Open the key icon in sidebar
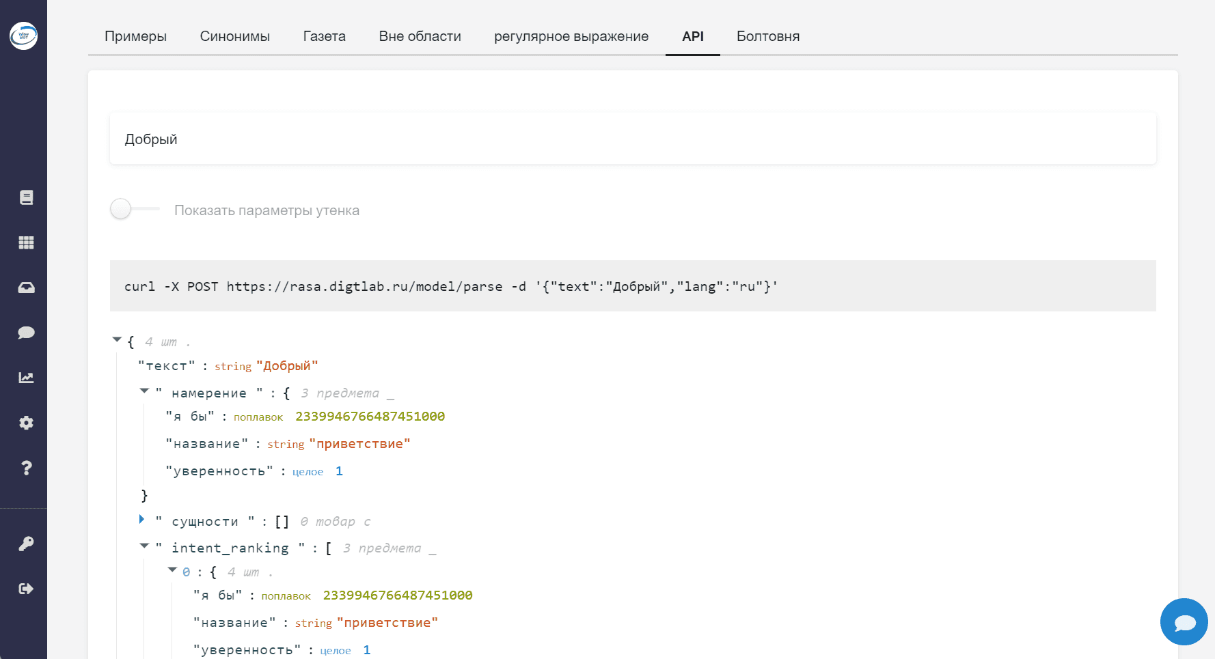The height and width of the screenshot is (659, 1215). coord(26,544)
